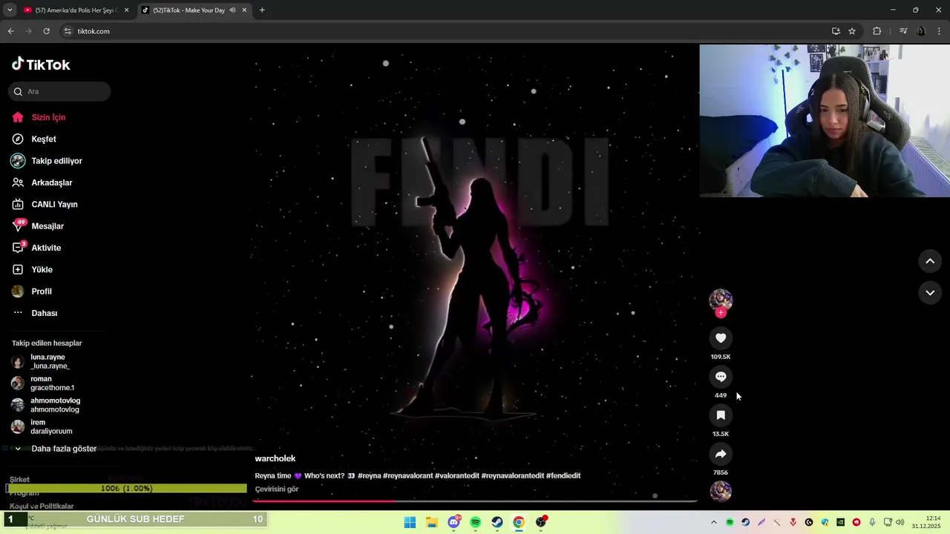Open irem daraliyoruum account
950x534 pixels.
pyautogui.click(x=50, y=426)
